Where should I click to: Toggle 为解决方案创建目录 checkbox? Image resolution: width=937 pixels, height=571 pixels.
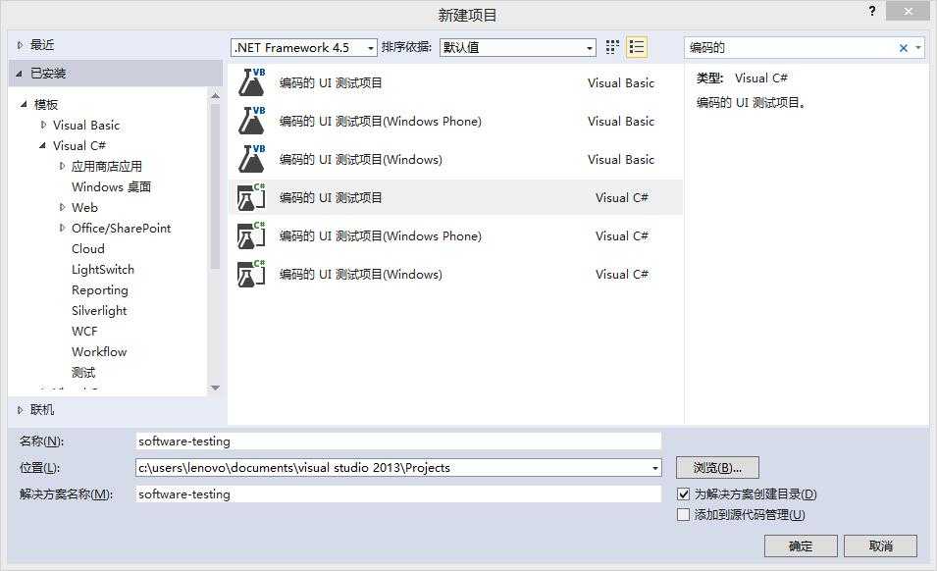click(683, 493)
